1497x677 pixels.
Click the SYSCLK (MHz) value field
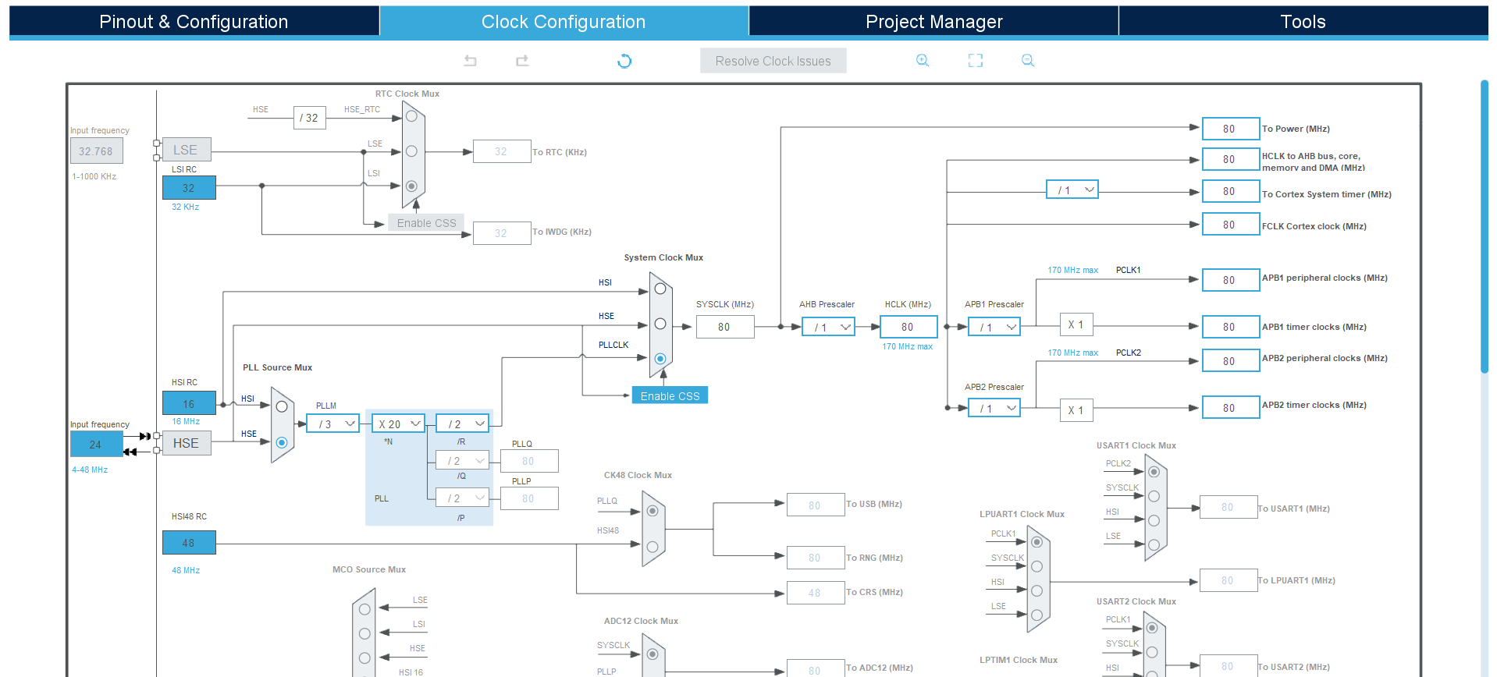click(x=725, y=327)
